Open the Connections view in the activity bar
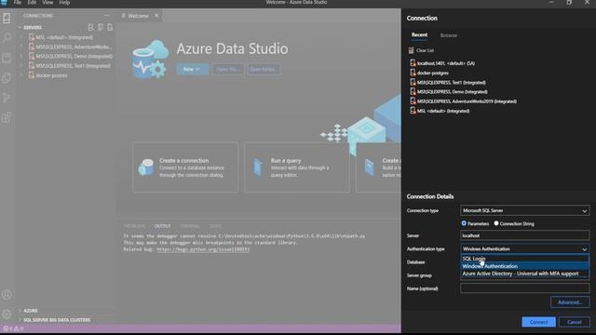Screen dimensions: 596x335 click(7, 18)
